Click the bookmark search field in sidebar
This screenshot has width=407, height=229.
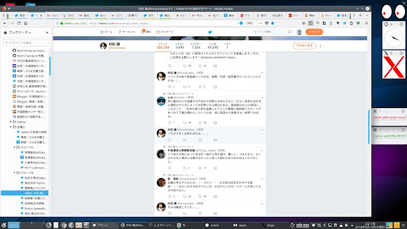(x=26, y=43)
